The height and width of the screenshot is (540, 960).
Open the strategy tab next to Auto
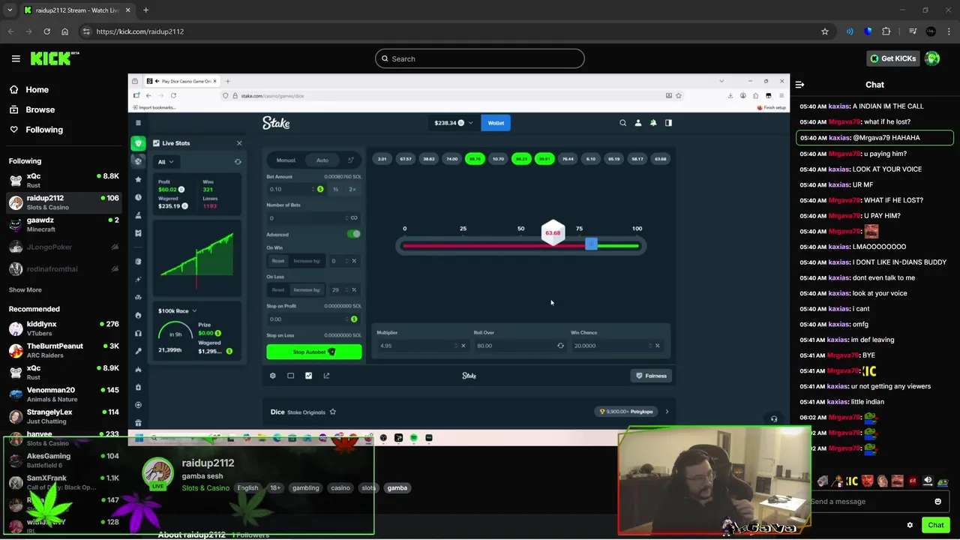pyautogui.click(x=350, y=160)
